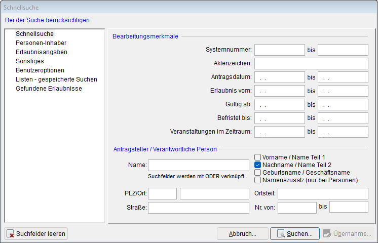Click the Suchen magnifier icon
This screenshot has width=378, height=243.
point(280,234)
